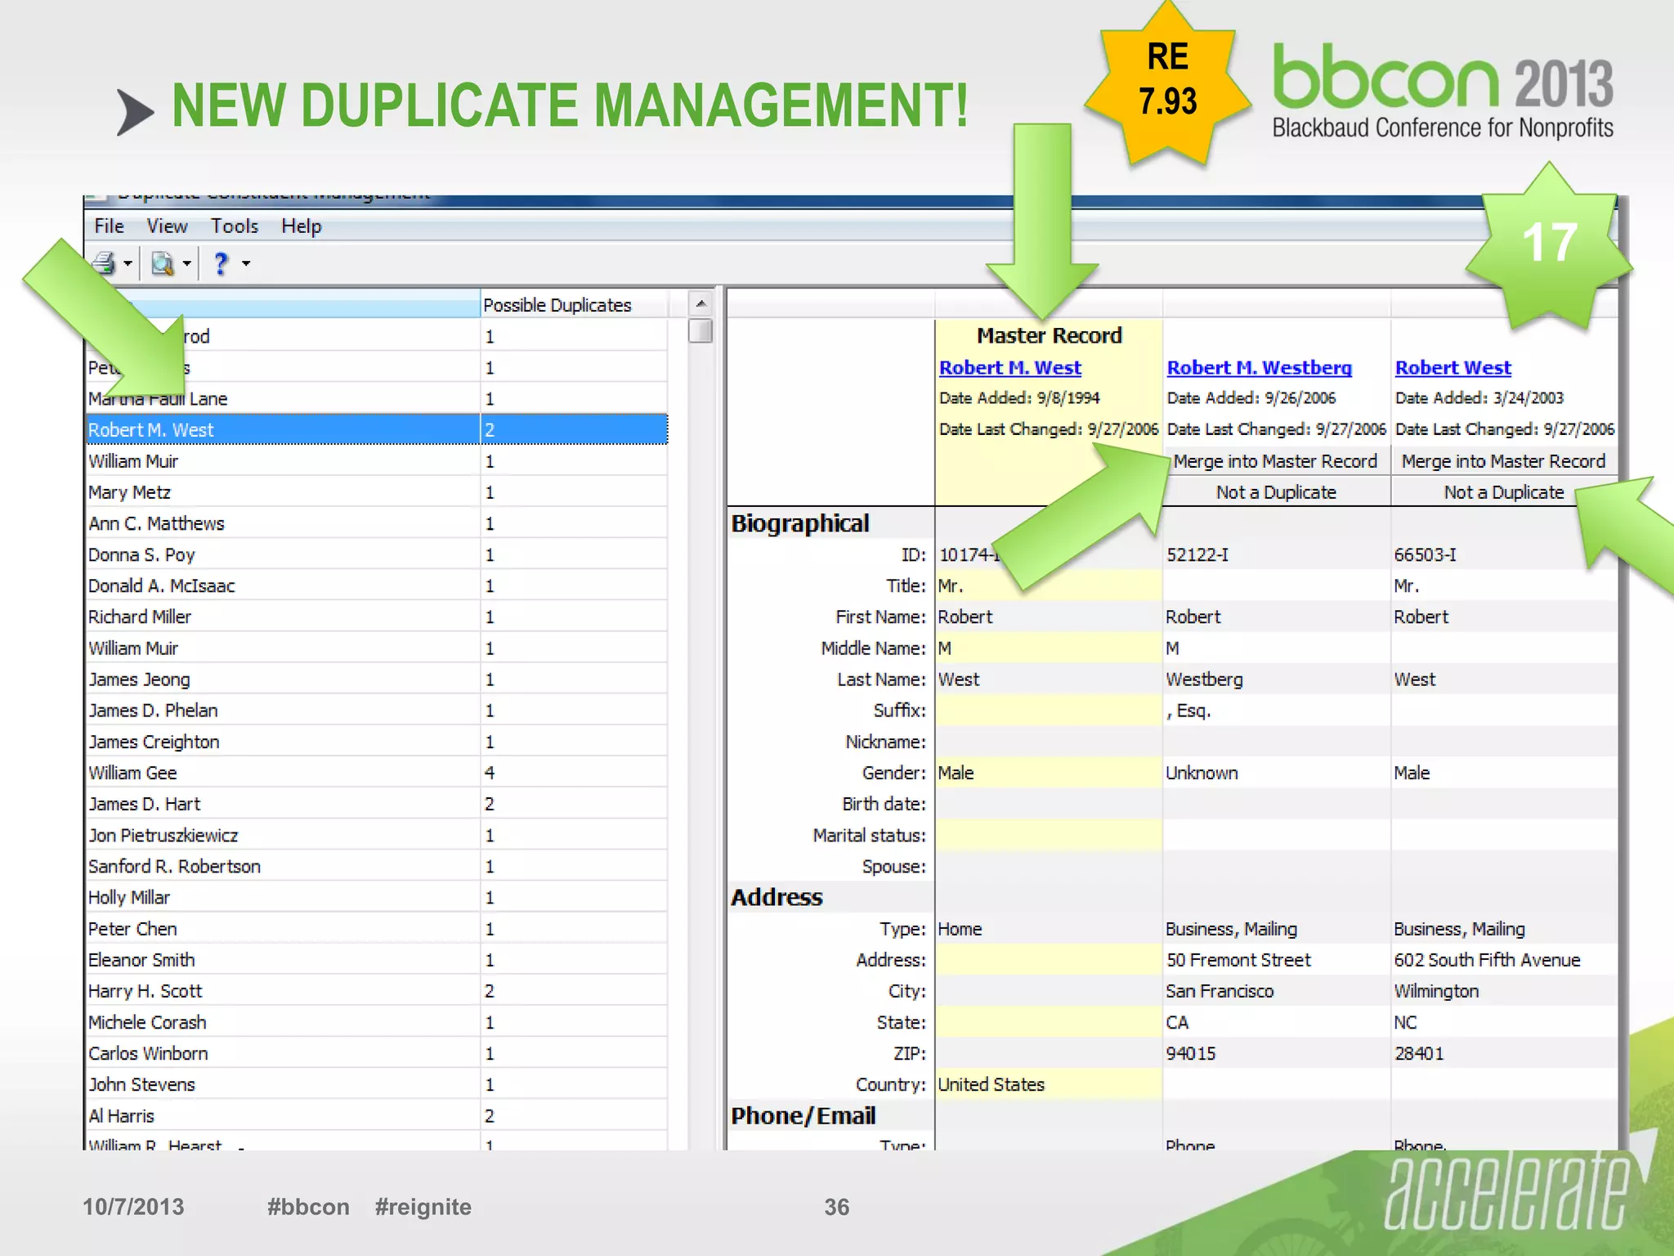
Task: Select William Muir row below Robert M. West
Action: (378, 461)
